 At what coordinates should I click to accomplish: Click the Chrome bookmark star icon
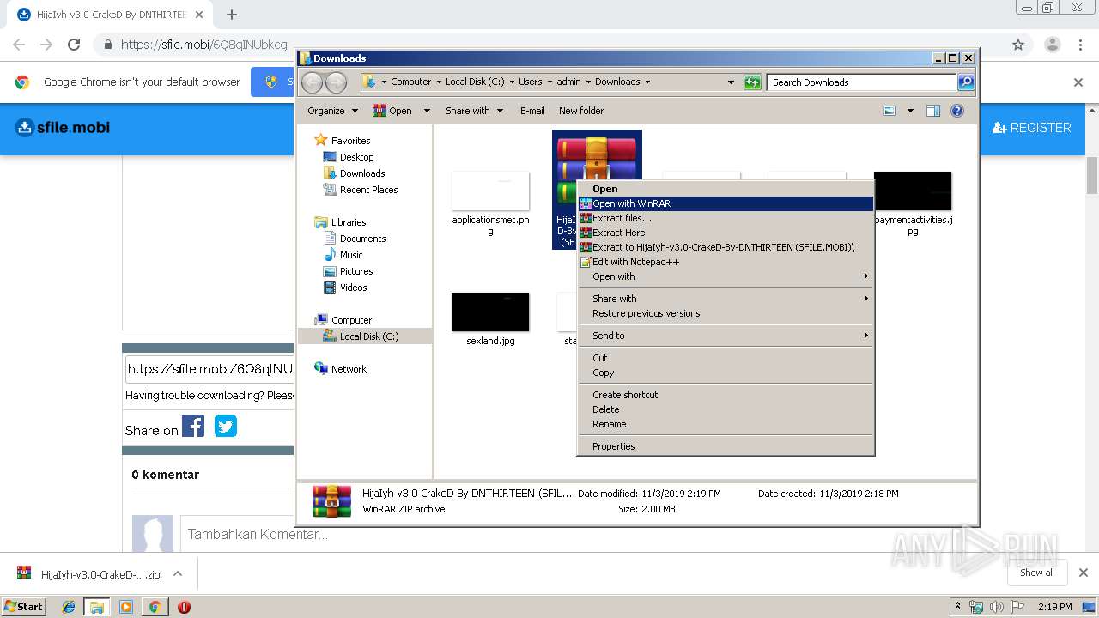tap(1018, 45)
